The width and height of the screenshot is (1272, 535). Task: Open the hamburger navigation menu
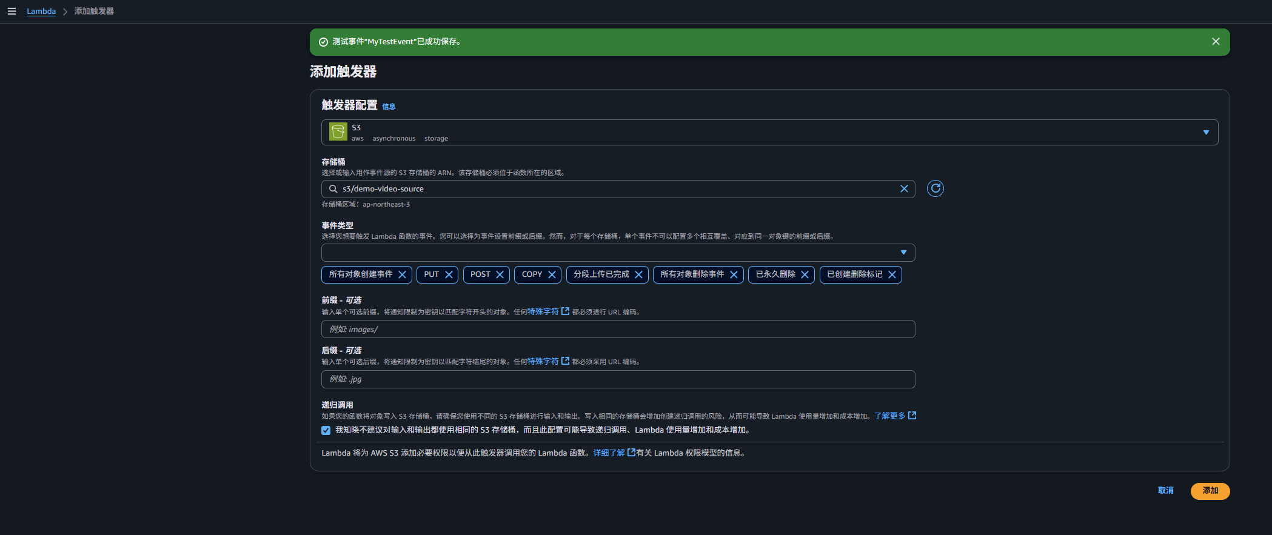(12, 12)
